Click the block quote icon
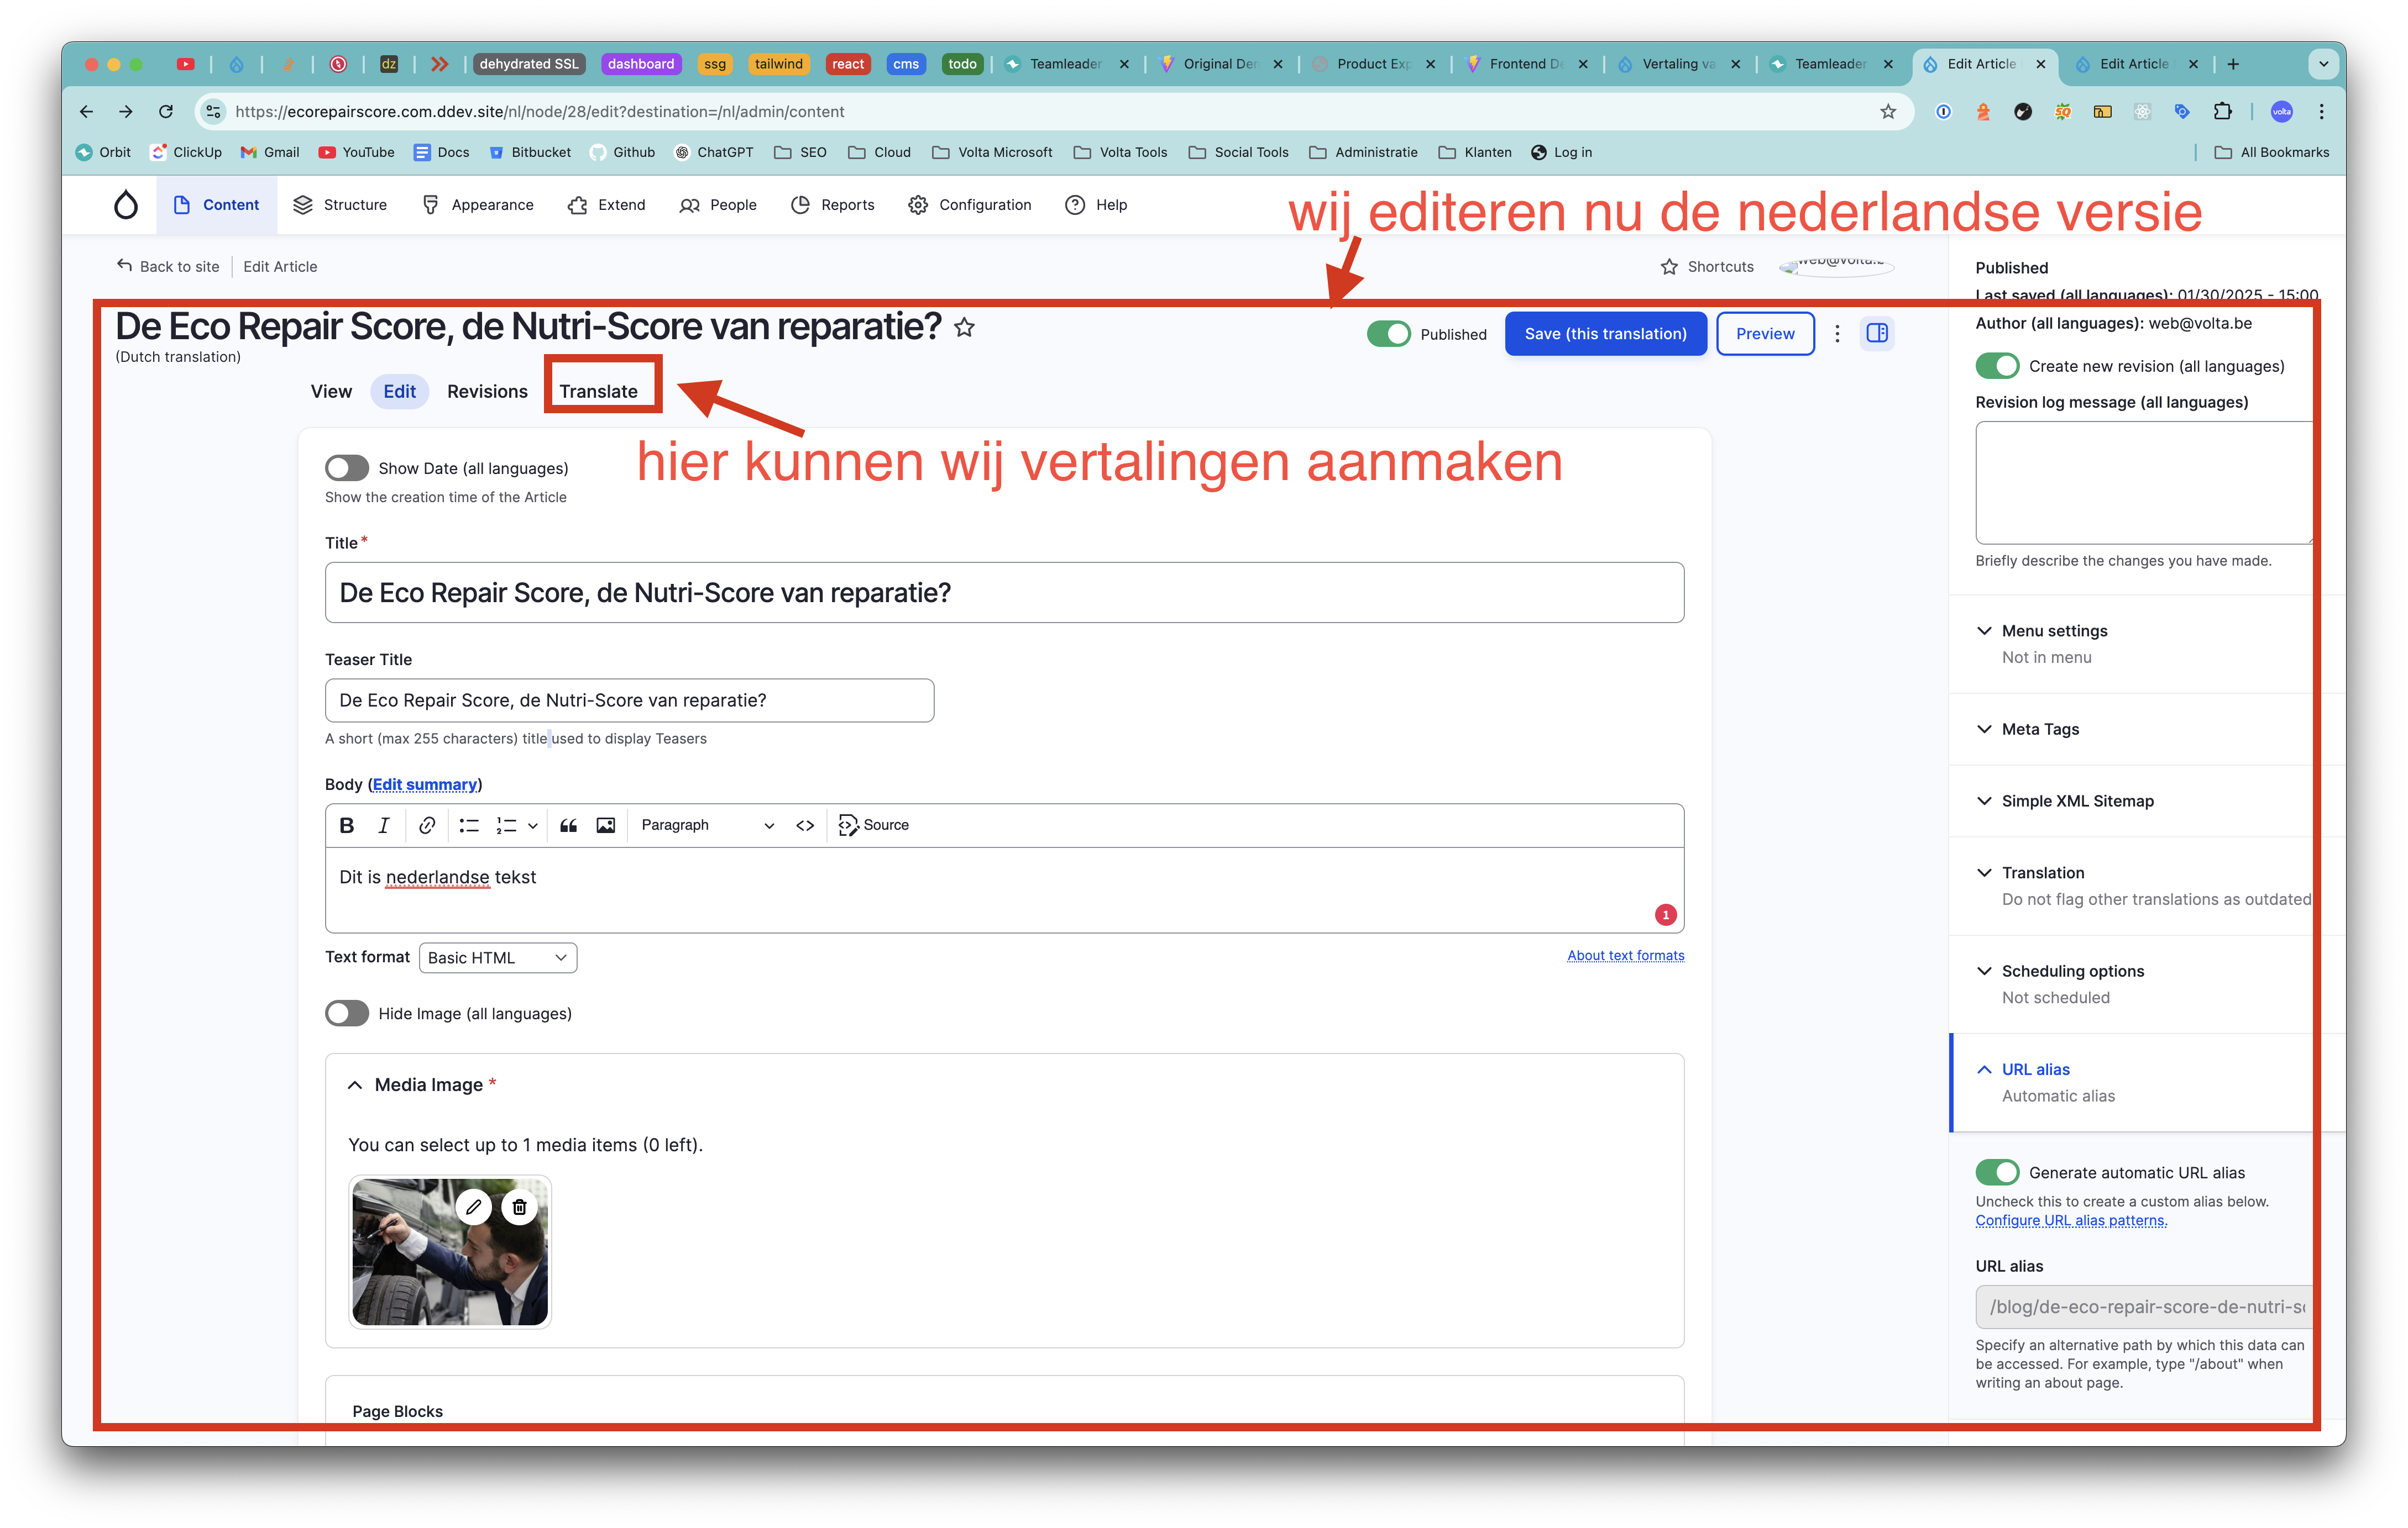This screenshot has width=2408, height=1528. [568, 824]
